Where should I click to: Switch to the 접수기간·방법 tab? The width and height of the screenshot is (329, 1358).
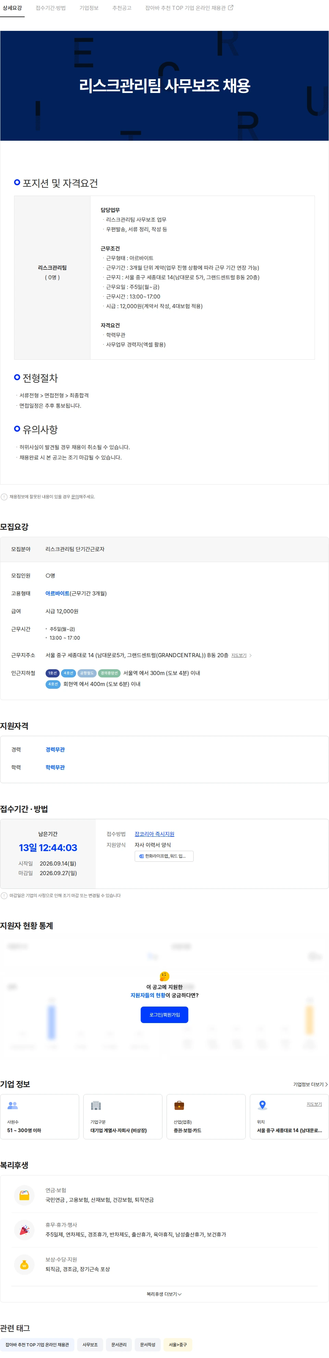50,8
